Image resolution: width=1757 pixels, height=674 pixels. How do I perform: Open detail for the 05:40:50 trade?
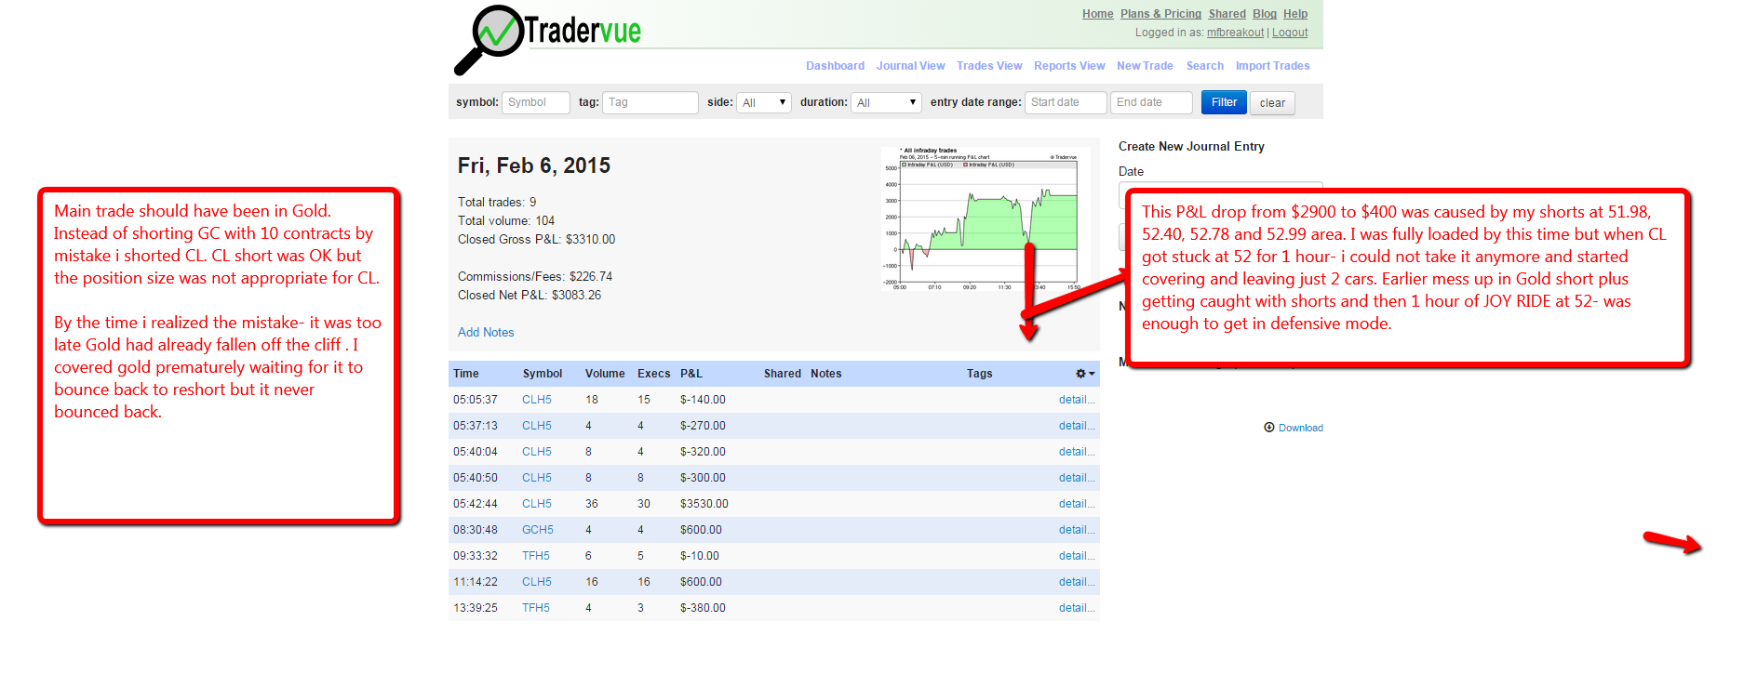(x=1077, y=478)
